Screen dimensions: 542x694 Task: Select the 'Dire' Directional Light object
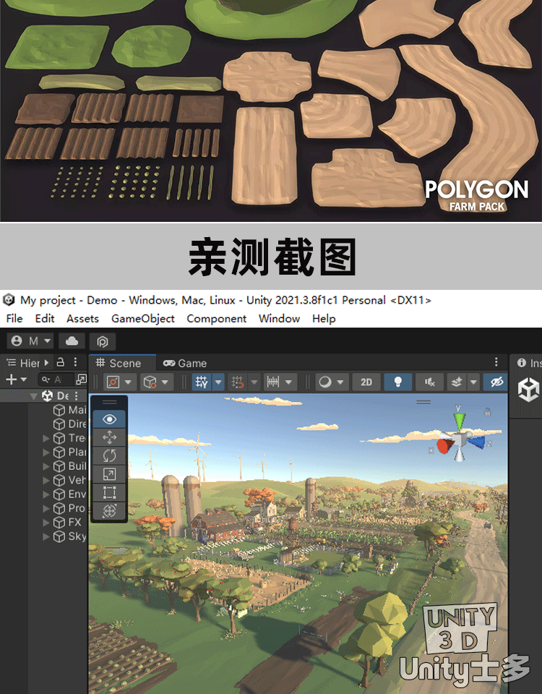(x=69, y=424)
